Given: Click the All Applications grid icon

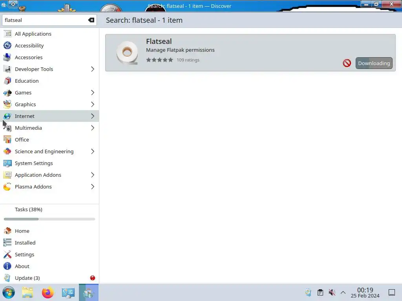Looking at the screenshot, I should pos(7,34).
